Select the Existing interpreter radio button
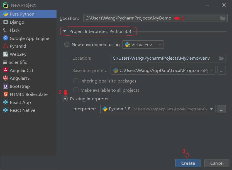Screen dimensions: 232x170 tap(65, 99)
